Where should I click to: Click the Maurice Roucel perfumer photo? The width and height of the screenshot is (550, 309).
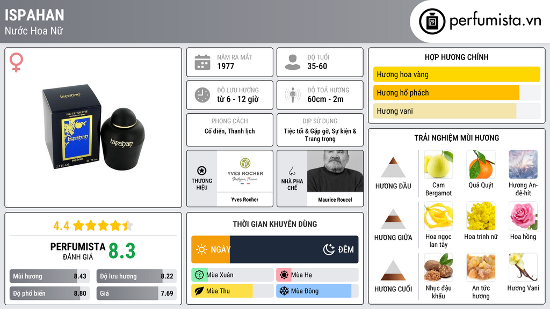pos(335,171)
